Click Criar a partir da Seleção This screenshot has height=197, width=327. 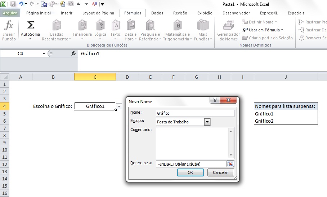tap(267, 38)
